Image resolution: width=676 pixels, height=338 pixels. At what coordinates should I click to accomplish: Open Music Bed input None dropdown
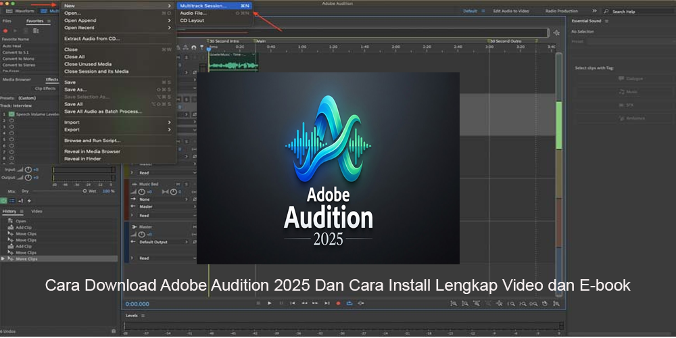164,199
